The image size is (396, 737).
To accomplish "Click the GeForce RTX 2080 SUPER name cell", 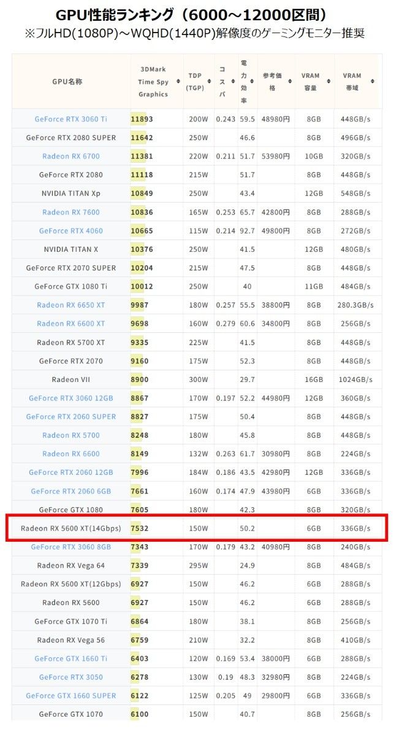I will [71, 138].
